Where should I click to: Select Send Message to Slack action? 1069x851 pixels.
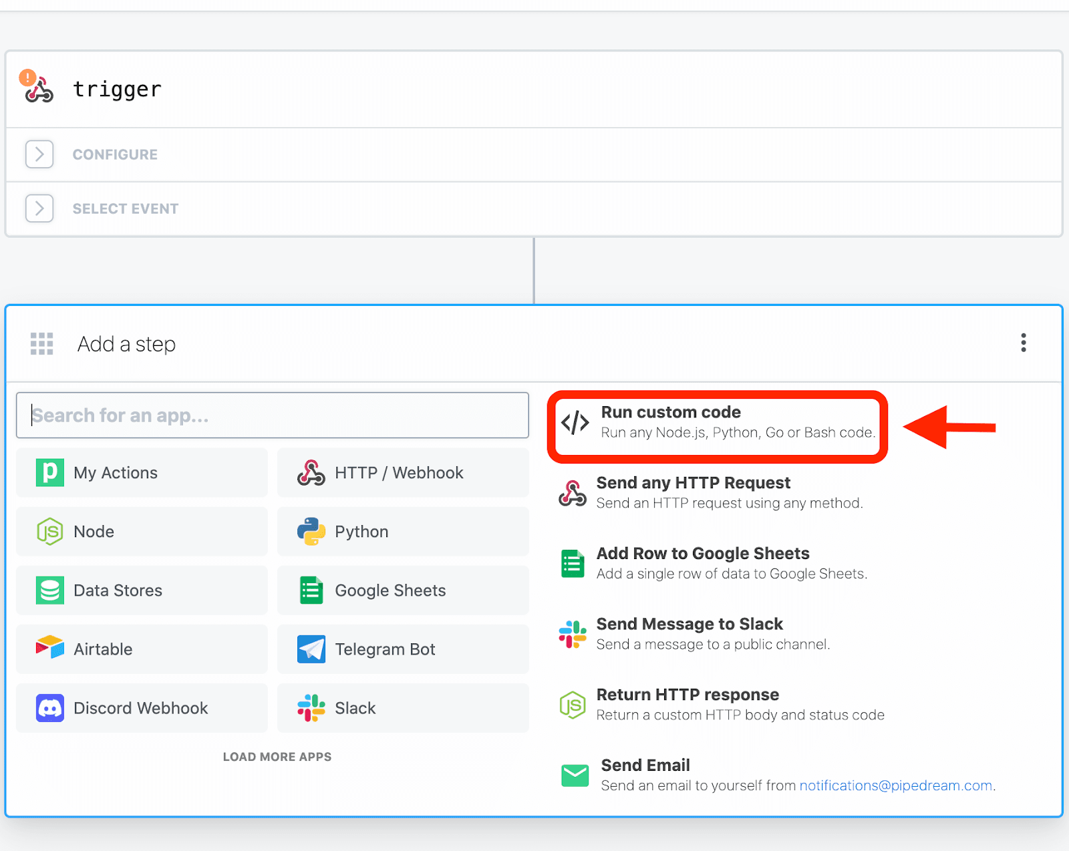pos(694,634)
